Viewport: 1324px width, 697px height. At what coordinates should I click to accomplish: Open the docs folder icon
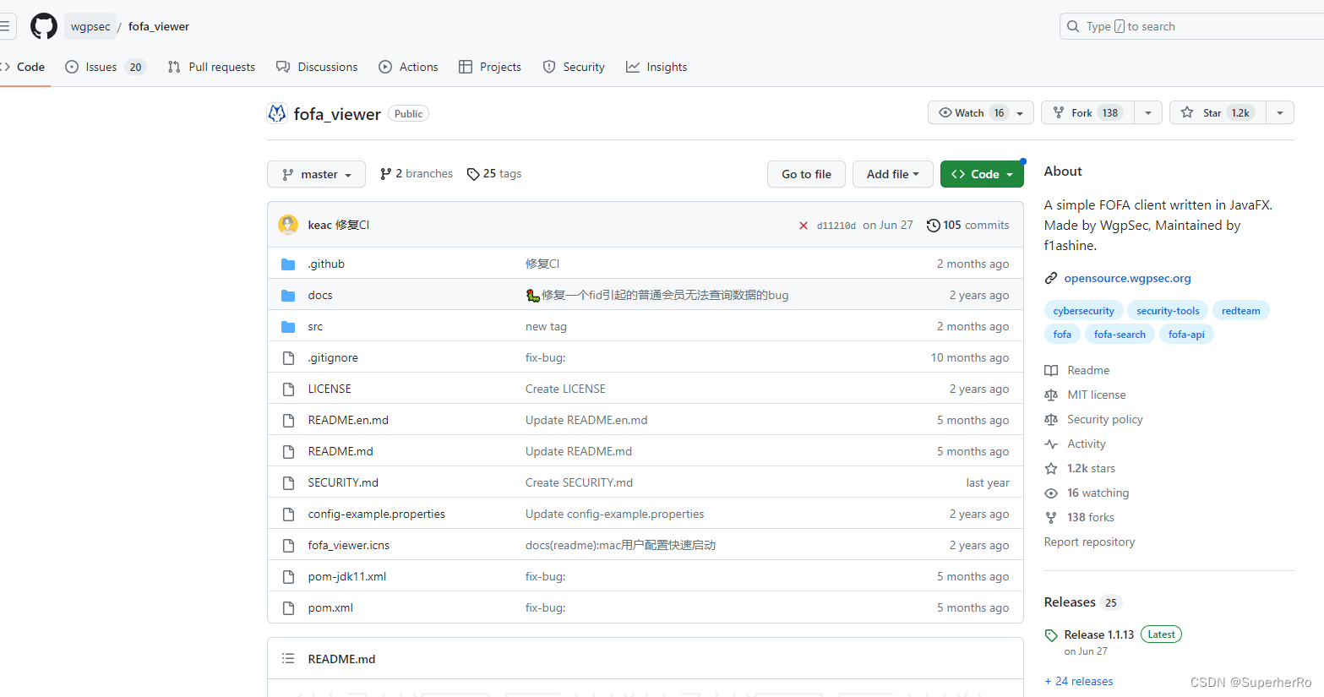point(288,296)
